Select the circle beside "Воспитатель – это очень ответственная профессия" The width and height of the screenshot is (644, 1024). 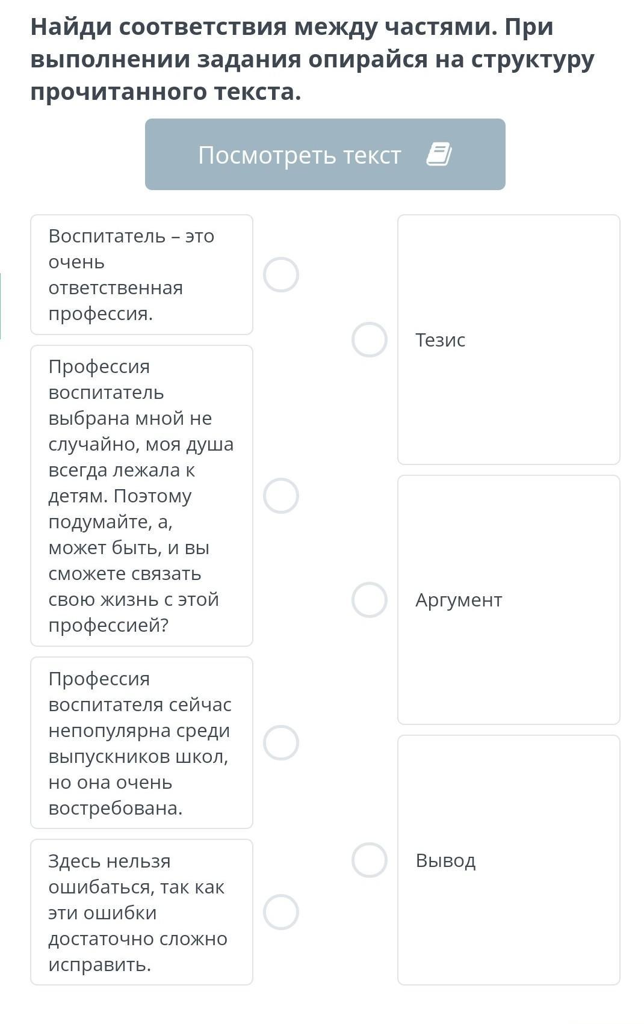point(281,274)
